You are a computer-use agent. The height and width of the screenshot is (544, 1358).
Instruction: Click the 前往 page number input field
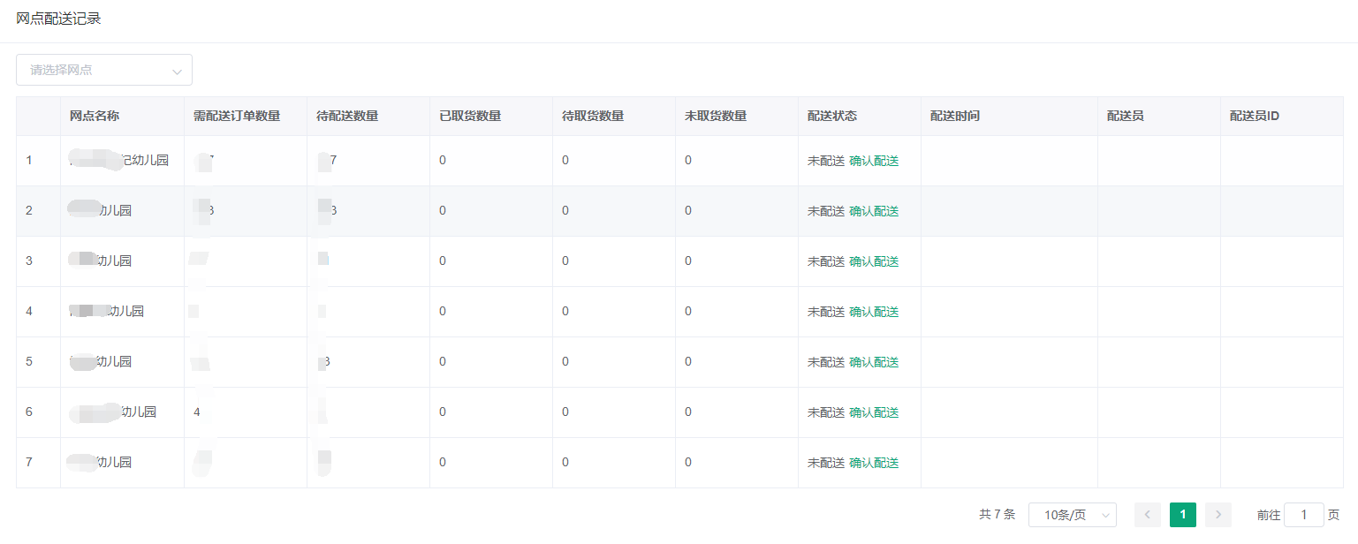pos(1303,515)
